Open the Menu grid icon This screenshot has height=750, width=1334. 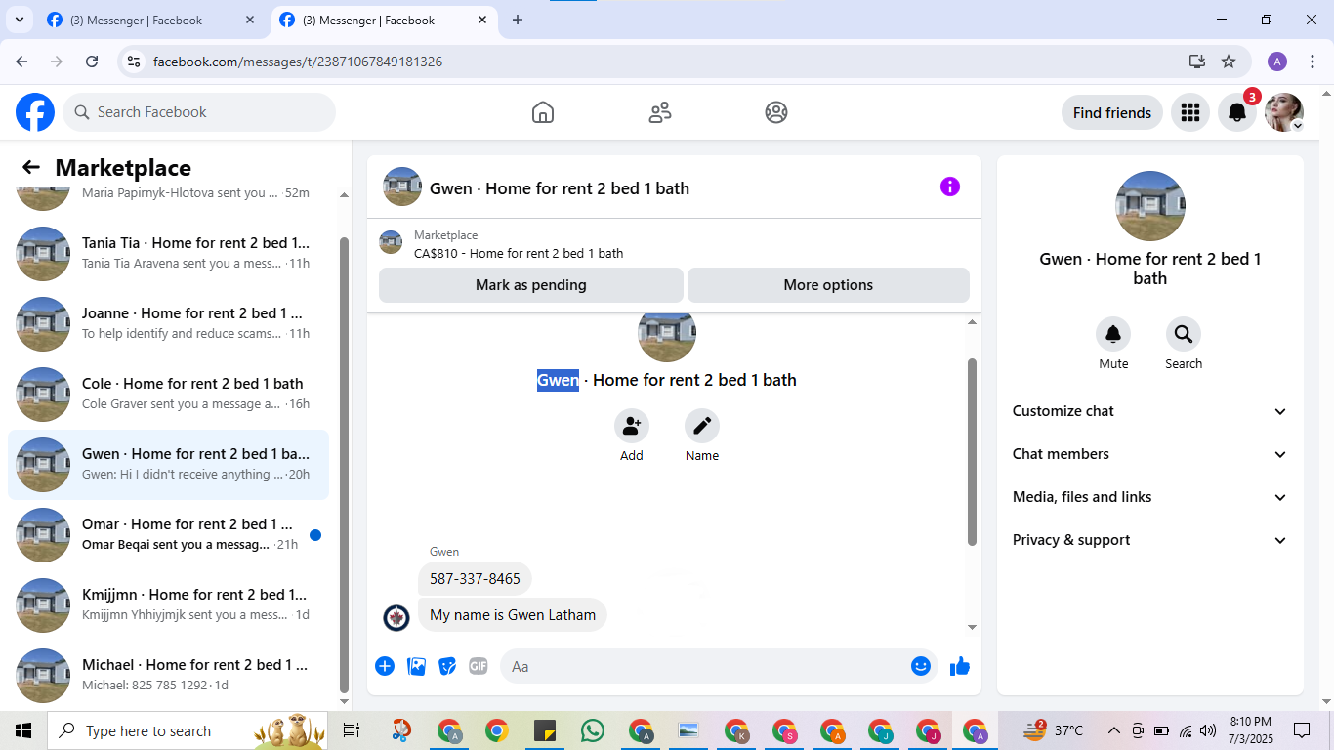click(x=1189, y=112)
